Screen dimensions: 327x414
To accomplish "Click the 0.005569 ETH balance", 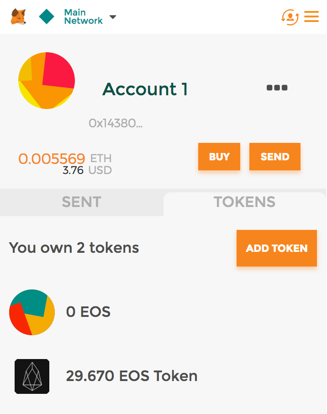I will click(x=52, y=159).
